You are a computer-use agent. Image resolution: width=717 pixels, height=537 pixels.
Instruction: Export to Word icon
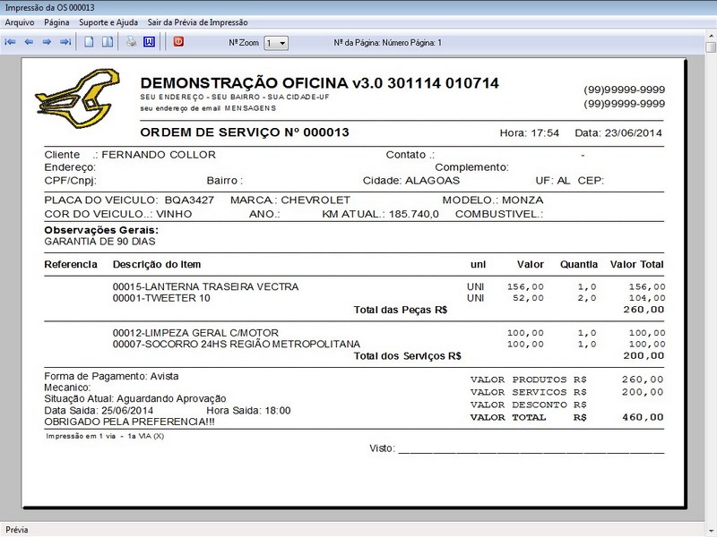(149, 42)
